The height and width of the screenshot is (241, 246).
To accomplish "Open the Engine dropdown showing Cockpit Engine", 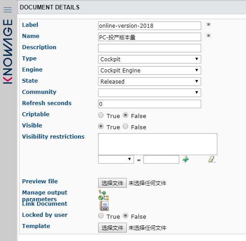I will click(x=150, y=70).
